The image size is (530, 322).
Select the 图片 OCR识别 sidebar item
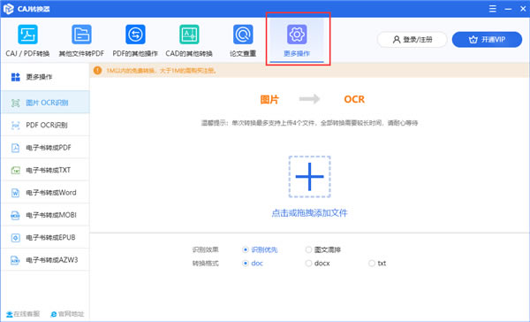tap(45, 103)
